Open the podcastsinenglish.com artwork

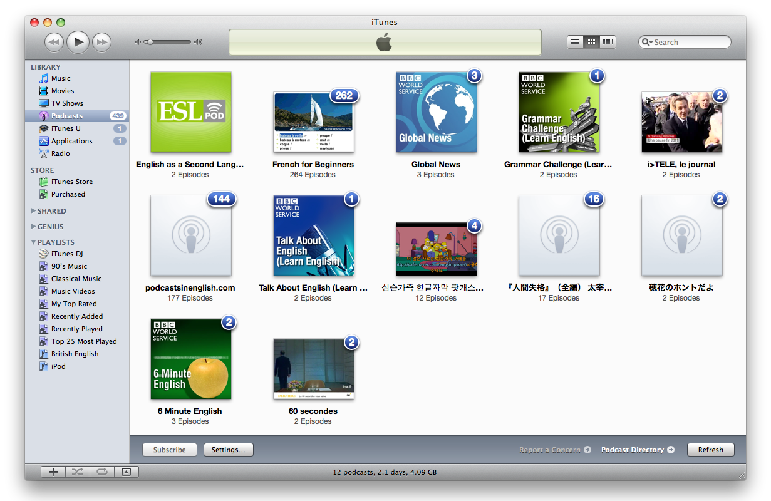[x=191, y=235]
